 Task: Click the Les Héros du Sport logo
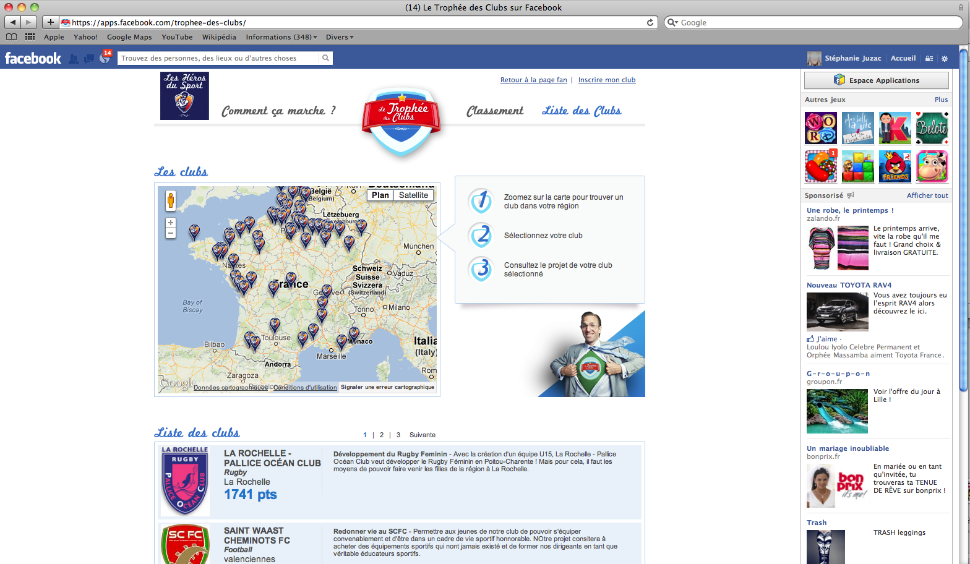pos(184,96)
